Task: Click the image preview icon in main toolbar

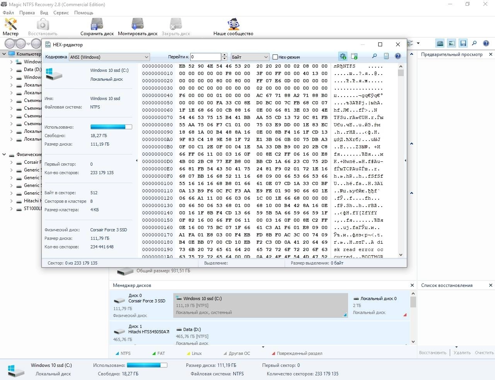Action: tap(451, 43)
